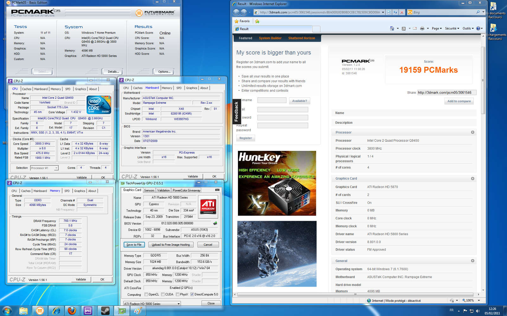The image size is (507, 316).
Task: Open Page menu dropdown in IE
Action: click(437, 28)
